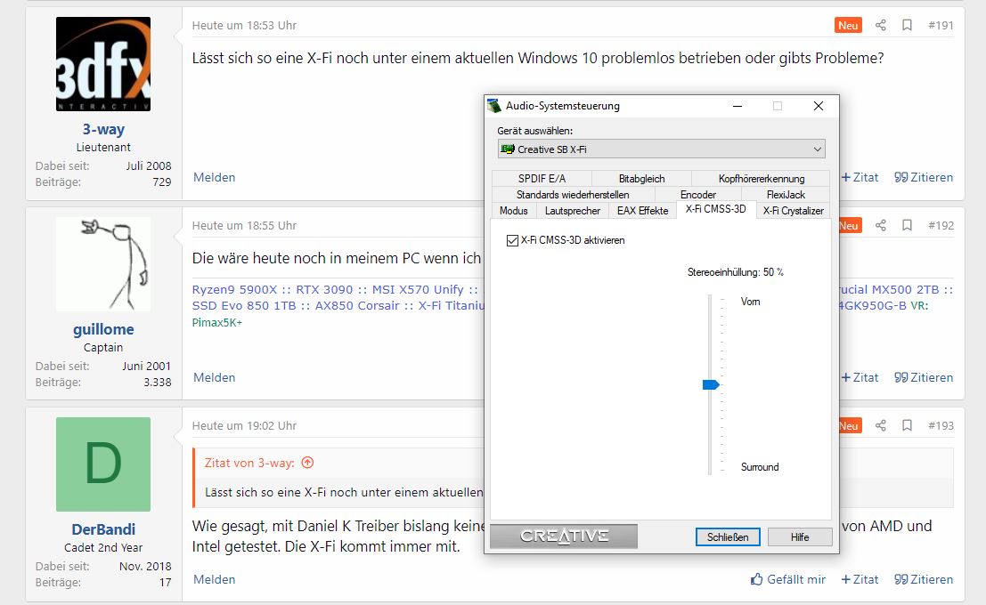Open guillome's user profile
The width and height of the screenshot is (986, 605).
[x=103, y=329]
